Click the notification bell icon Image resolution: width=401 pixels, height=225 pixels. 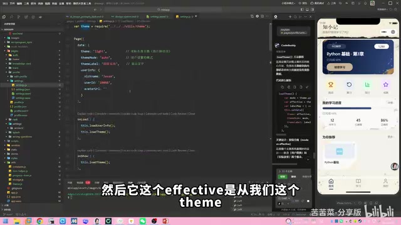pos(365,3)
